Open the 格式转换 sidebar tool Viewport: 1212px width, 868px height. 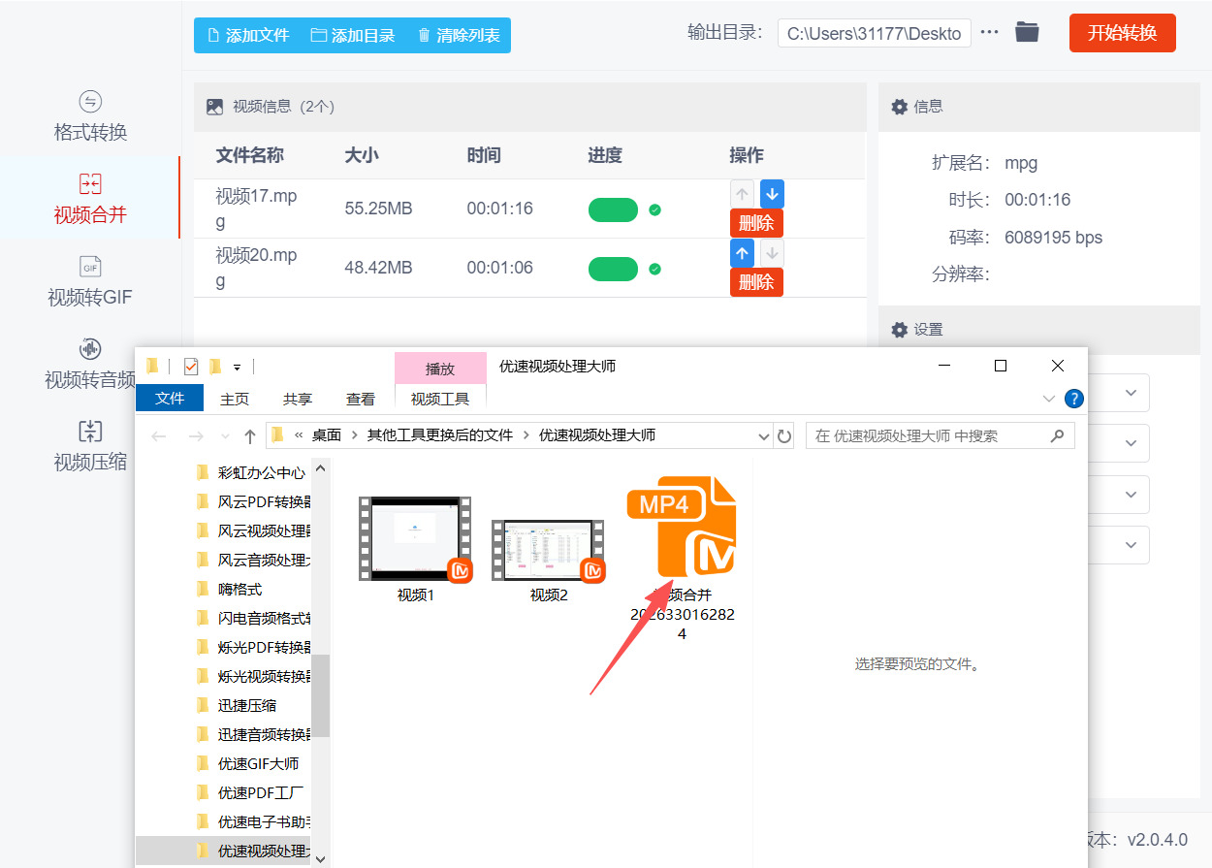pyautogui.click(x=90, y=116)
